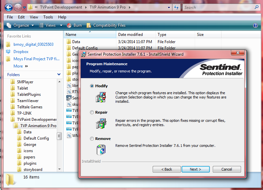Select papers folder in tree
Viewport: 263px width, 190px height.
29,157
